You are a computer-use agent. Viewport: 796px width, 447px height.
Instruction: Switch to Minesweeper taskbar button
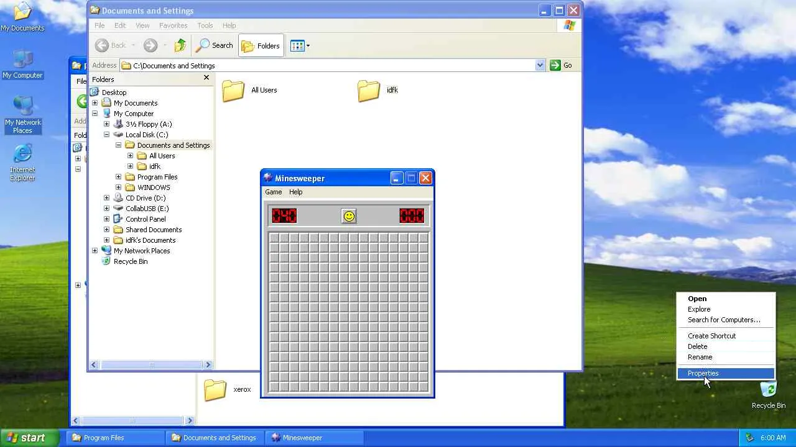[x=315, y=438]
